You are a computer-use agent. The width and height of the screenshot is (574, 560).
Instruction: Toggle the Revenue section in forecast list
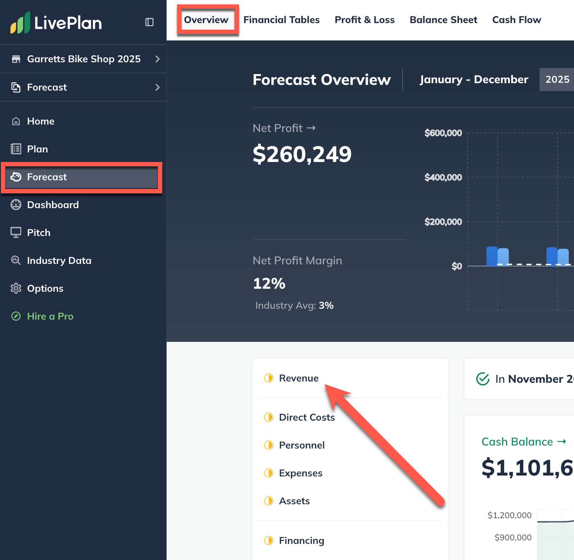coord(299,378)
